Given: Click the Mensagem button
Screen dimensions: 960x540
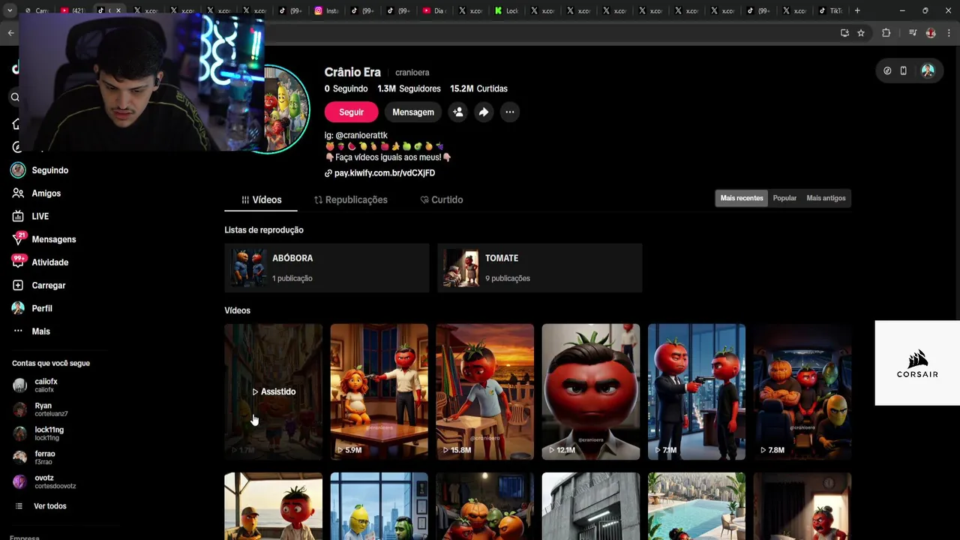Looking at the screenshot, I should pyautogui.click(x=413, y=112).
